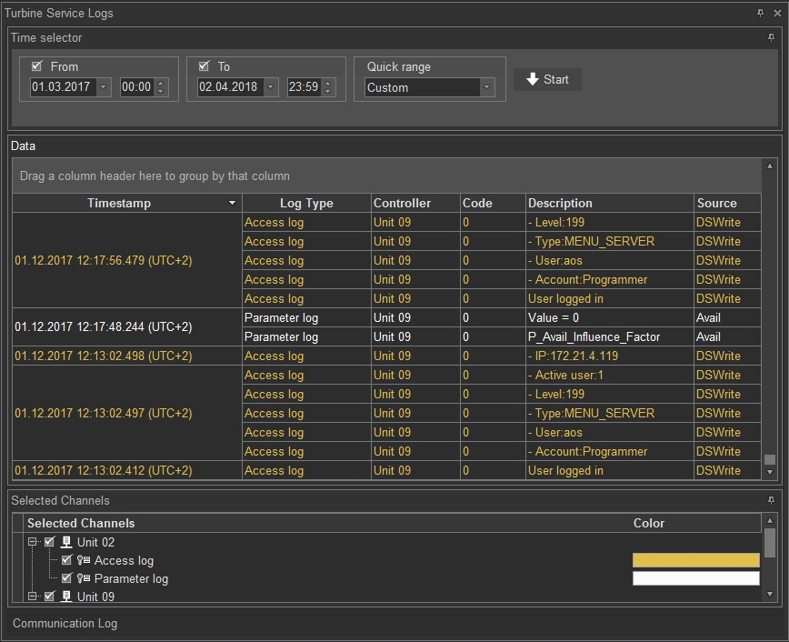The image size is (789, 642).
Task: Click the Unit 09 controller icon in tree
Action: pos(65,597)
